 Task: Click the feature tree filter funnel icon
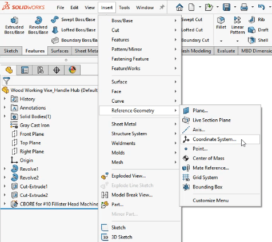tap(6, 80)
